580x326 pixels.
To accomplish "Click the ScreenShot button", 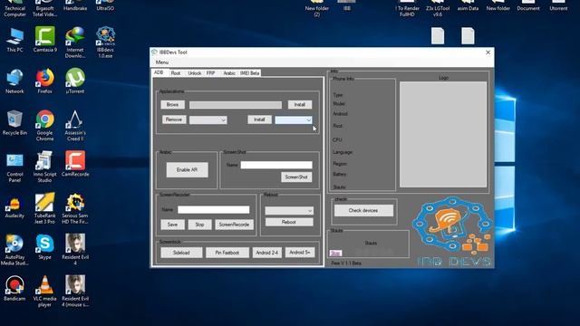I will (296, 177).
